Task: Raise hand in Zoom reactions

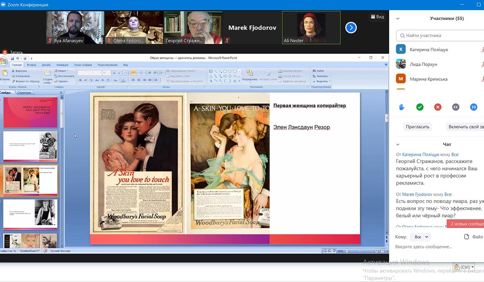Action: pyautogui.click(x=402, y=107)
